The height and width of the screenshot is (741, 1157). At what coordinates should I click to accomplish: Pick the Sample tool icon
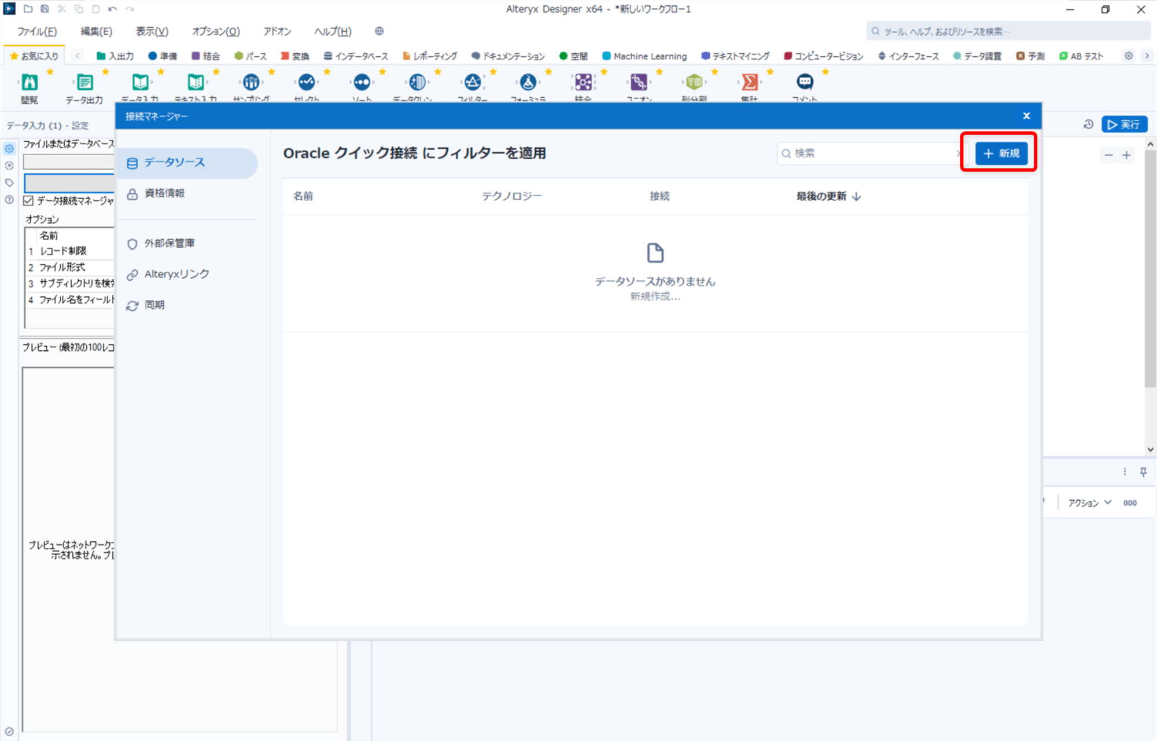click(251, 82)
